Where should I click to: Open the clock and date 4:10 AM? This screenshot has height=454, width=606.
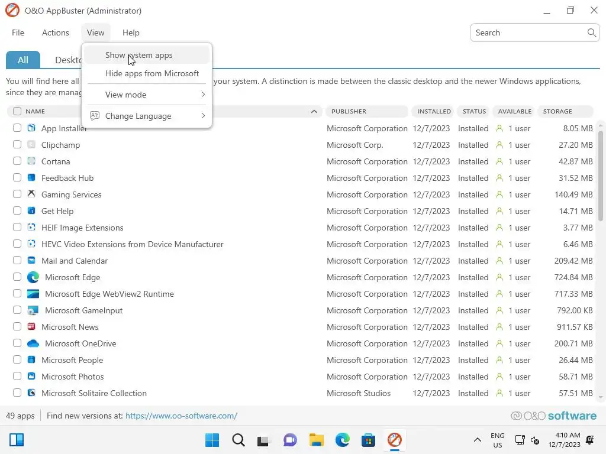(x=564, y=440)
